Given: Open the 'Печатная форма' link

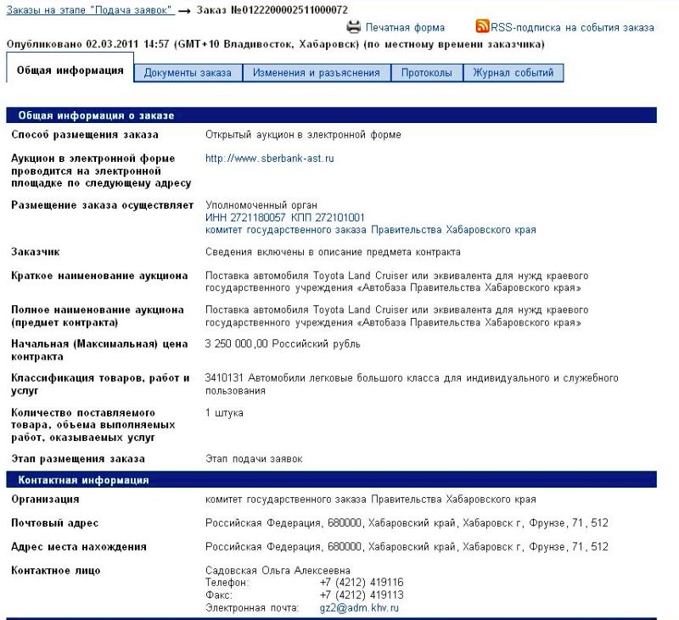Looking at the screenshot, I should [405, 28].
